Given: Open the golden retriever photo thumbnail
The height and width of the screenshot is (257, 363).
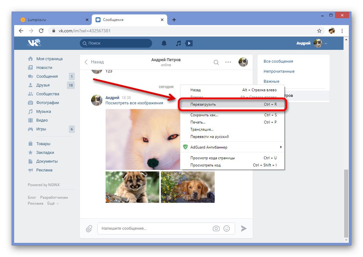Looking at the screenshot, I should 188,187.
